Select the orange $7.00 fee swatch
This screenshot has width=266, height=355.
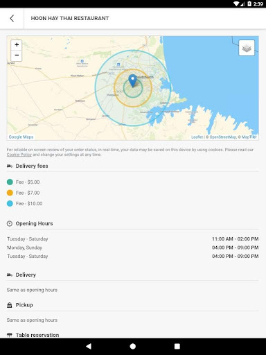pos(10,193)
